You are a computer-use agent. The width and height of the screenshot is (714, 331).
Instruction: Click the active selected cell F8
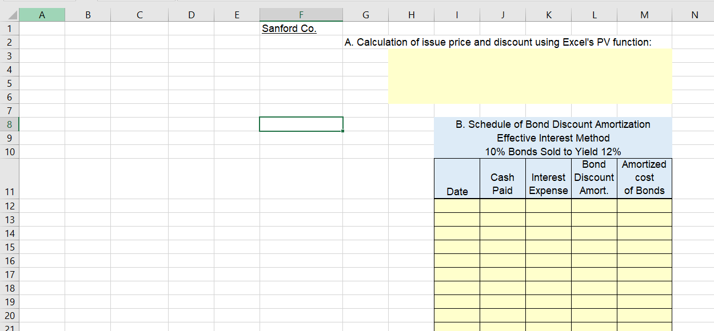pyautogui.click(x=301, y=124)
